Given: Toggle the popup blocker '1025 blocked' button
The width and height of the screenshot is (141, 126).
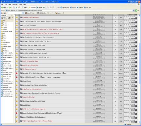Looking at the screenshot, I should coord(42,13).
